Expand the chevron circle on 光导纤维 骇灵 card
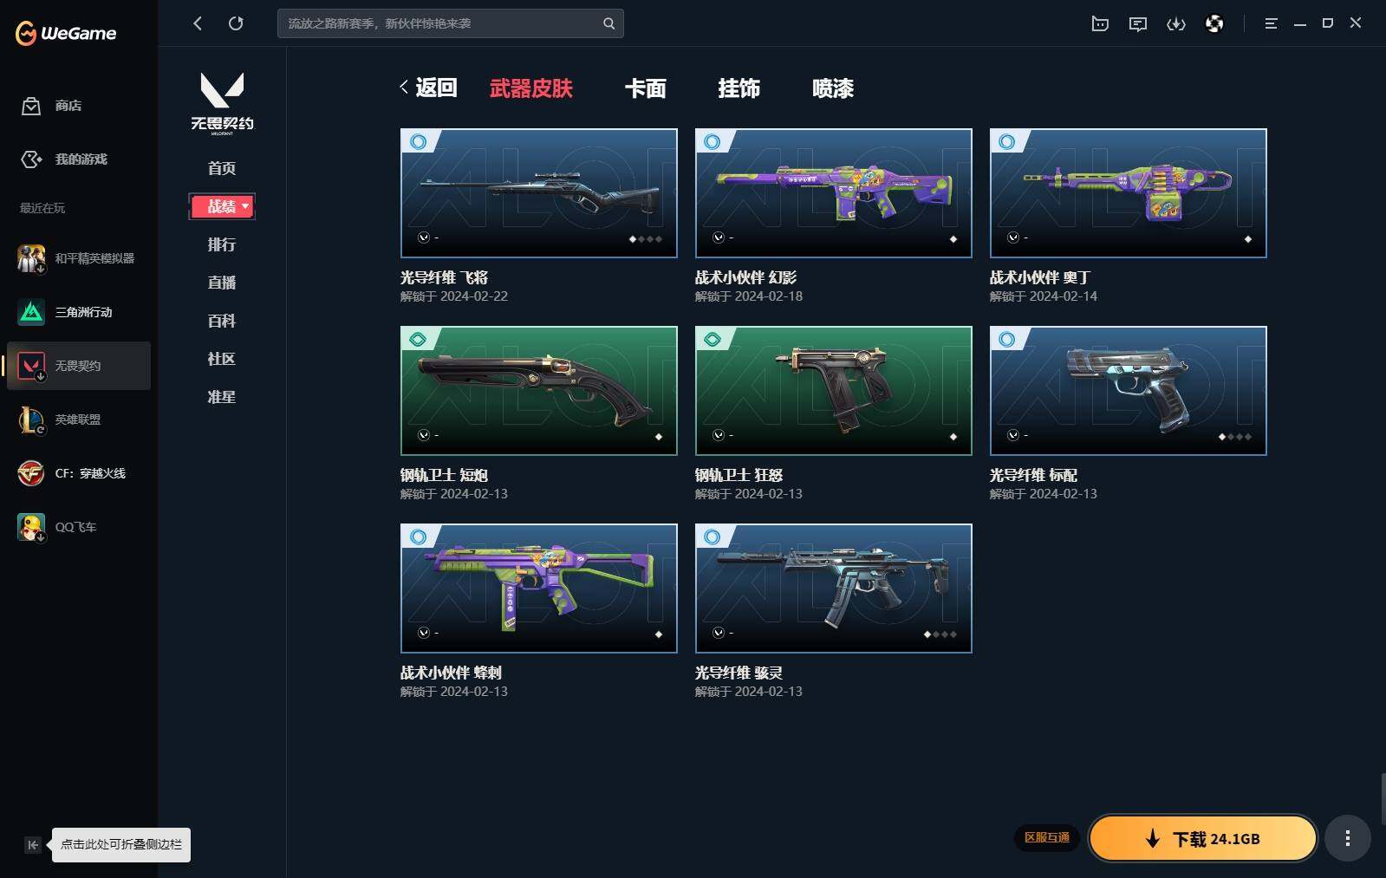 [719, 633]
